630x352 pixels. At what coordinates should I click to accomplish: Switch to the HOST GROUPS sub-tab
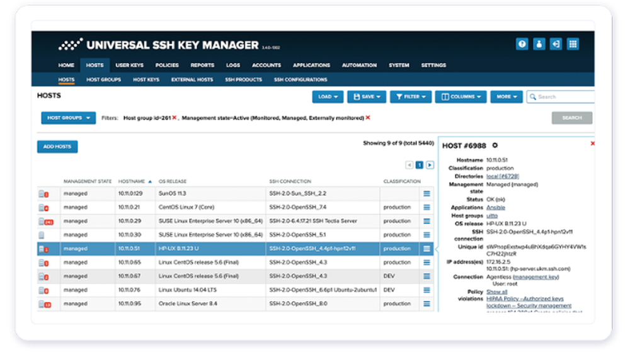104,79
